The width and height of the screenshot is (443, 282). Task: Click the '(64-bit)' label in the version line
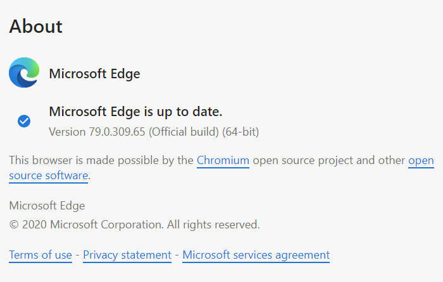tap(240, 132)
